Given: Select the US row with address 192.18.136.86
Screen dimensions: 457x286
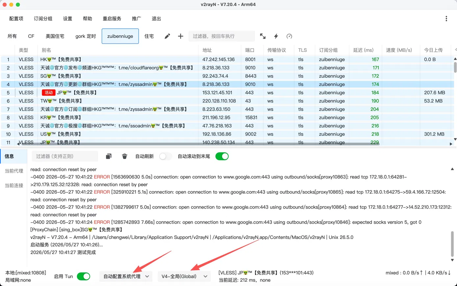Looking at the screenshot, I should tap(227, 134).
